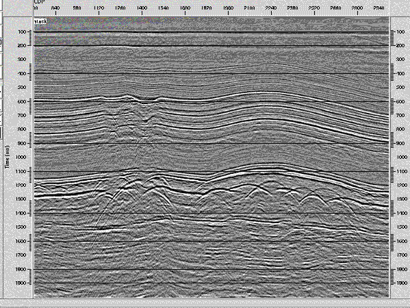Screen dimensions: 410x308
Task: Select CDP tick 1960 on the top ruler
Action: point(228,8)
